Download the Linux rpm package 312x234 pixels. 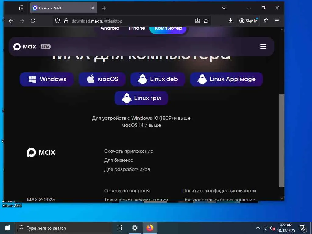pyautogui.click(x=141, y=98)
